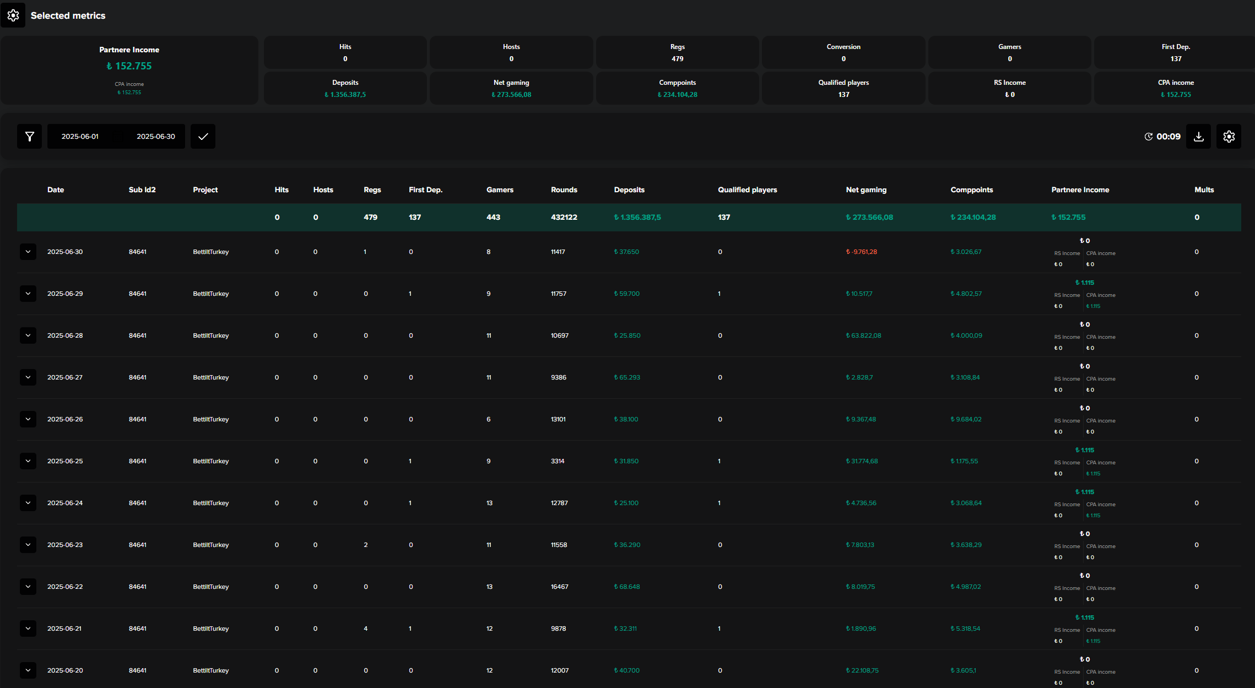This screenshot has height=688, width=1255.
Task: Sort by First Dep. column header
Action: point(426,189)
